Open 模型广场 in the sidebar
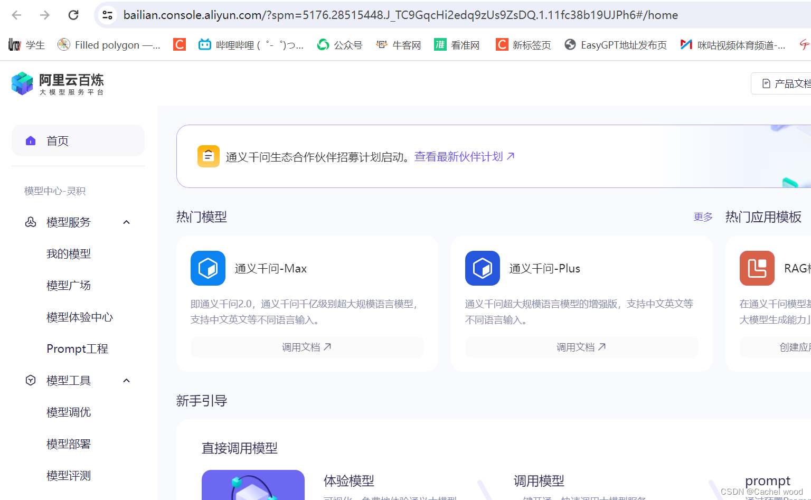The width and height of the screenshot is (811, 500). pos(69,286)
